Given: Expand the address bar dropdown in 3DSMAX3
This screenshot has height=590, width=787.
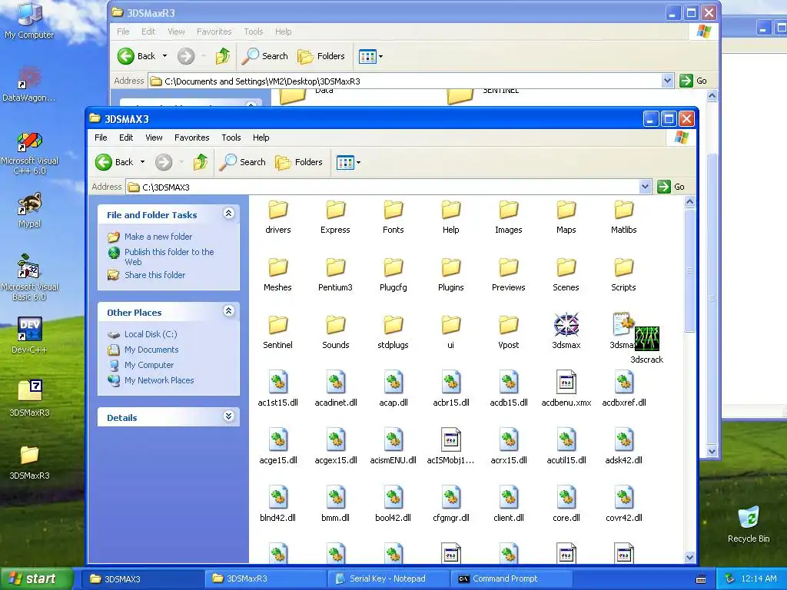Looking at the screenshot, I should click(645, 187).
